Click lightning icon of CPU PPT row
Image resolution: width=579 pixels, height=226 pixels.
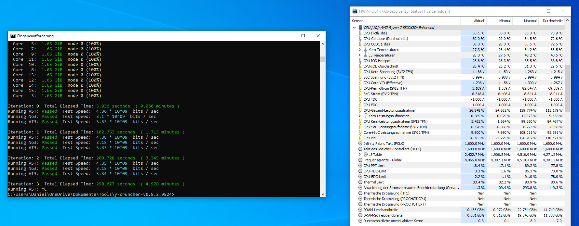[360, 138]
